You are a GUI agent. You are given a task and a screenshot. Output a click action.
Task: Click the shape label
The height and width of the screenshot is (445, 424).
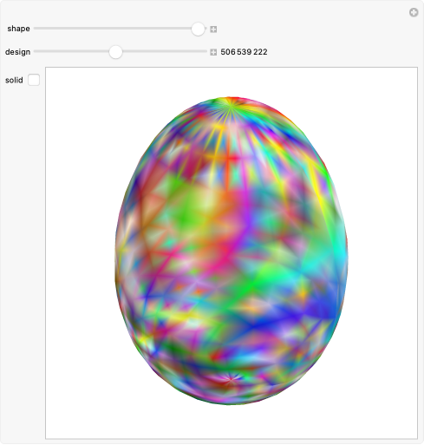pos(18,29)
